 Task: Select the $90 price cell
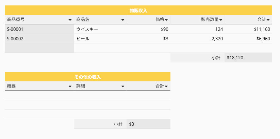[x=149, y=29]
